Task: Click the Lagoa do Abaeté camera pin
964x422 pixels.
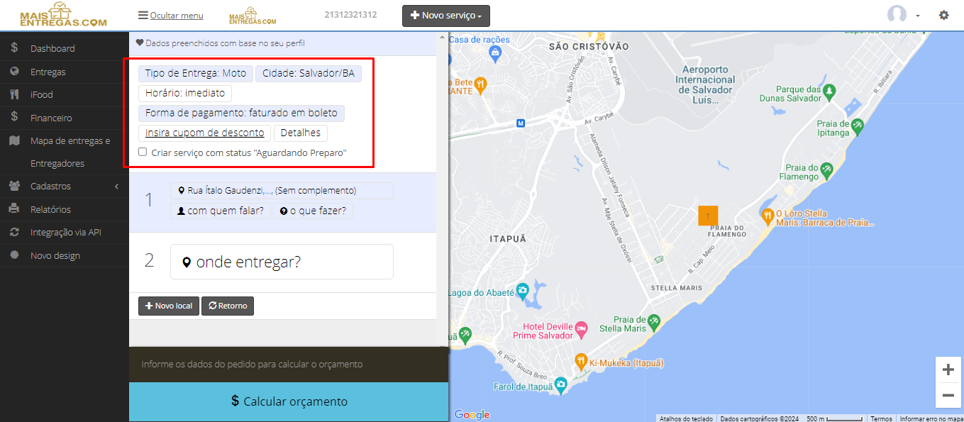Action: 522,290
